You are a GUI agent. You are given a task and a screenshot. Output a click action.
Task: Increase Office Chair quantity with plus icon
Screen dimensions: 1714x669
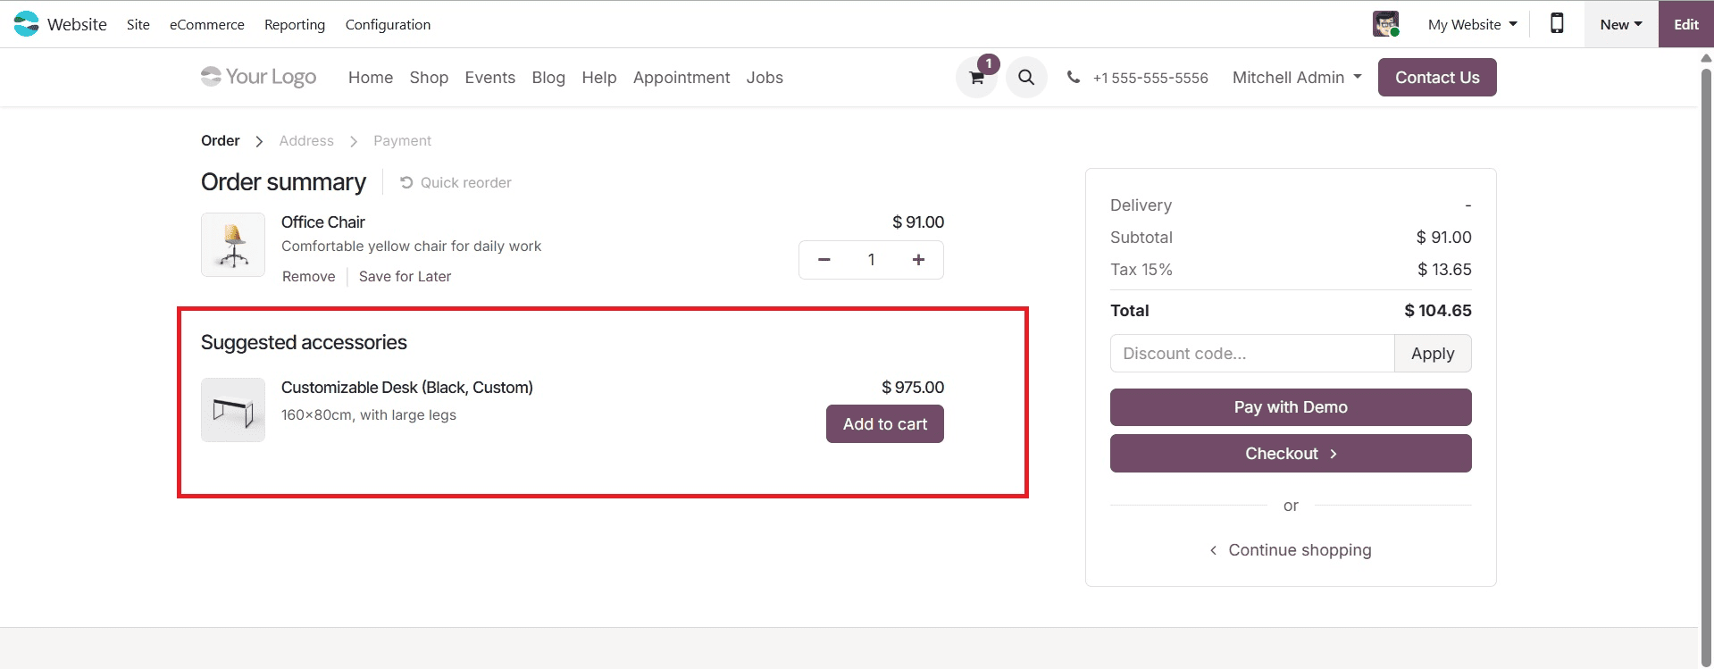(x=918, y=259)
